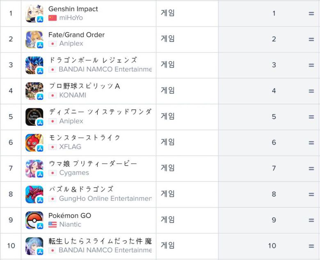The height and width of the screenshot is (260, 320).
Task: Click the 게임 category in Fate/Grand Order row
Action: click(x=168, y=39)
